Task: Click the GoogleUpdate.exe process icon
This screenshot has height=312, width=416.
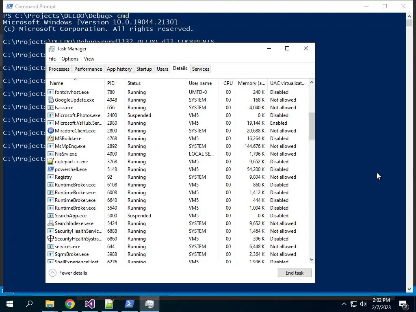Action: [50, 100]
